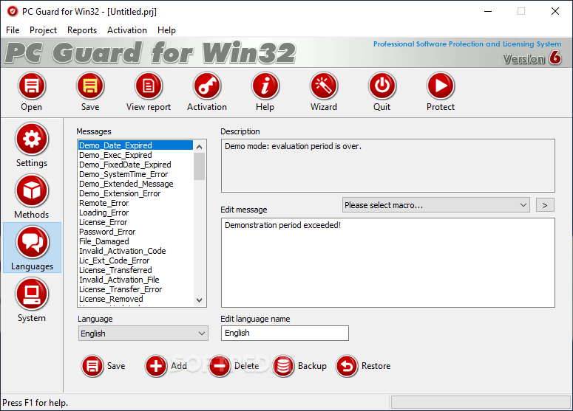Select Demo_SystemTime_Error message
The height and width of the screenshot is (411, 573).
pyautogui.click(x=135, y=174)
